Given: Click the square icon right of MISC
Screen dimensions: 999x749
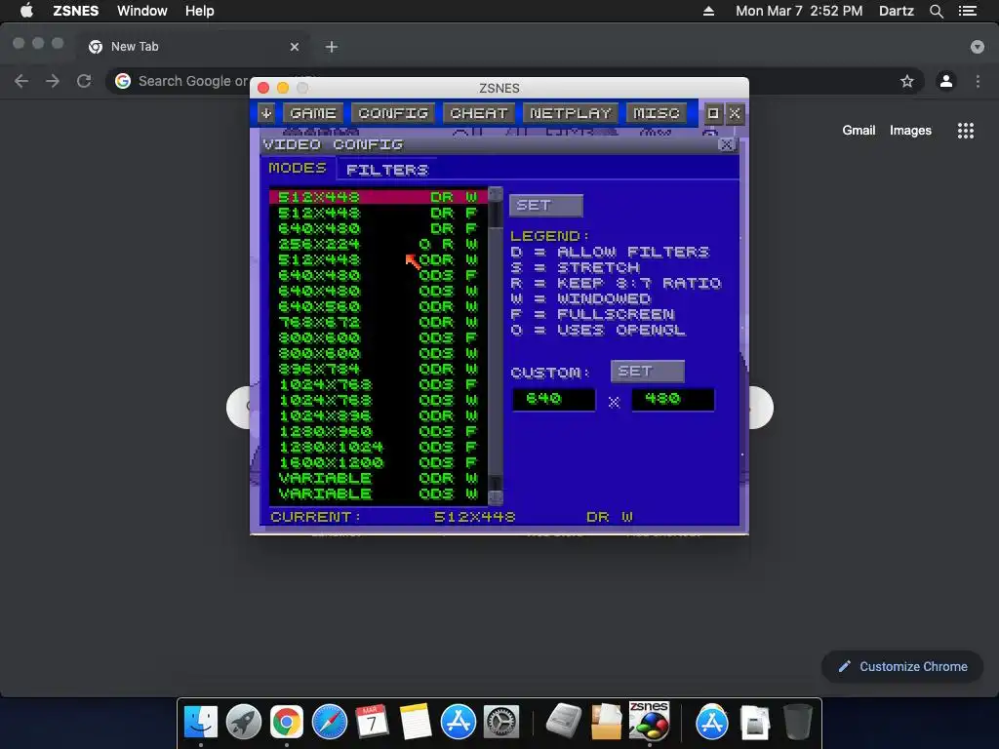Looking at the screenshot, I should pyautogui.click(x=713, y=113).
